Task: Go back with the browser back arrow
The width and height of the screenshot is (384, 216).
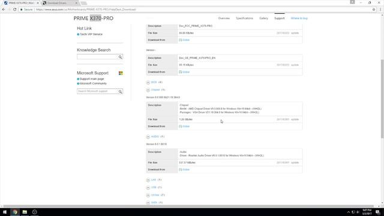Action: coord(4,10)
